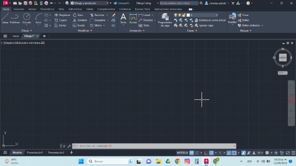The height and width of the screenshot is (166, 296).
Task: Click the Recortar trim tool
Action: coord(97,15)
